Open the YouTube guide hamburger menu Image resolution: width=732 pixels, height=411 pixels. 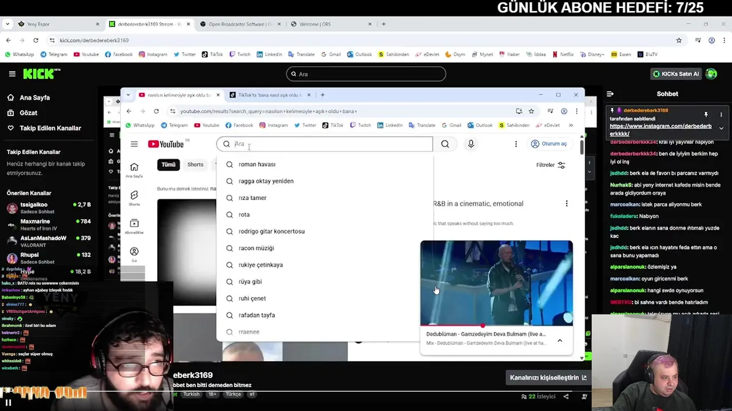coord(134,144)
